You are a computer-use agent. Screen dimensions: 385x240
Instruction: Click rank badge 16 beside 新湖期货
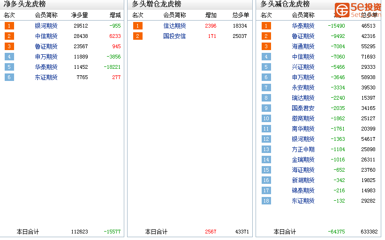(x=266, y=180)
